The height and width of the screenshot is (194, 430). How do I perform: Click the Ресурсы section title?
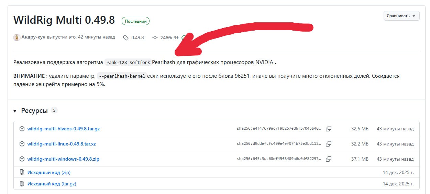coord(34,111)
